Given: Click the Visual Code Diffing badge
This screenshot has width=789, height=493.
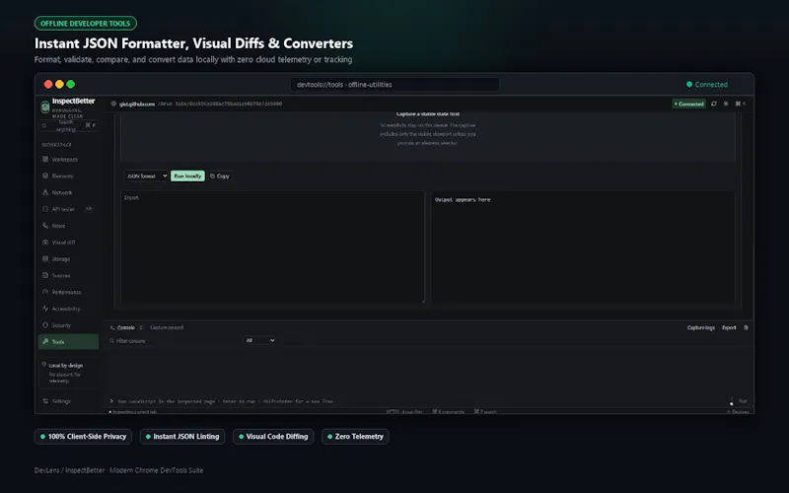Looking at the screenshot, I should pos(273,437).
